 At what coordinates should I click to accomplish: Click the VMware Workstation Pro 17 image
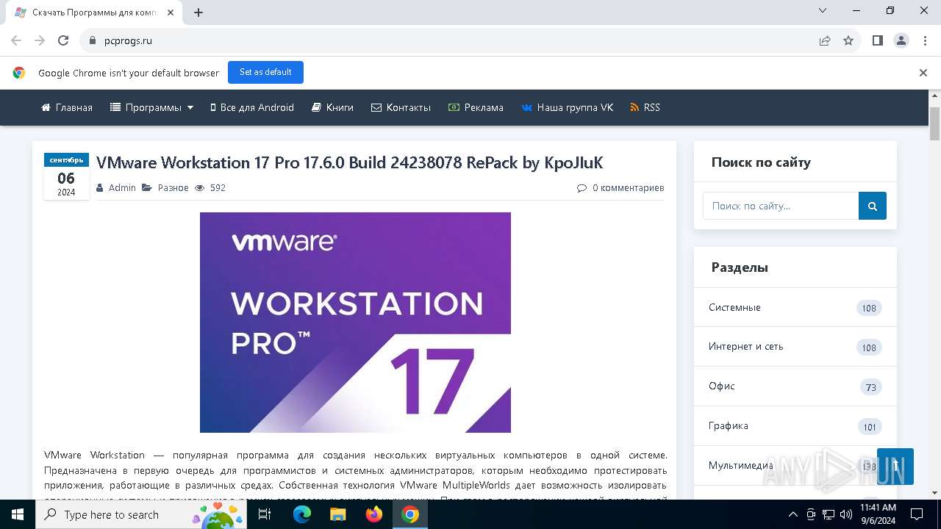pos(355,323)
